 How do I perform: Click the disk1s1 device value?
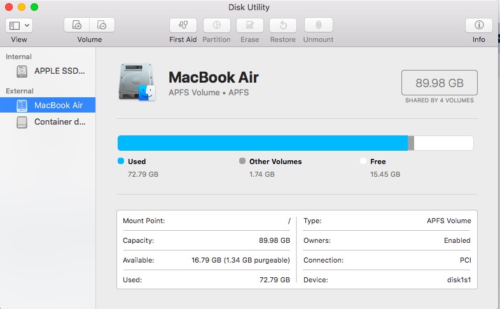tap(459, 280)
